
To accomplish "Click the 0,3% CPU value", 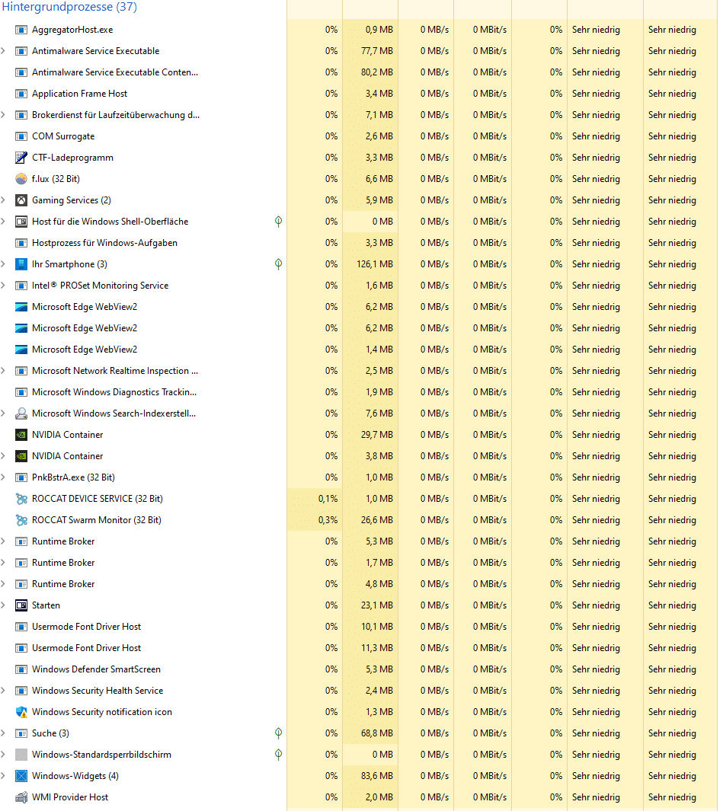I will (328, 520).
